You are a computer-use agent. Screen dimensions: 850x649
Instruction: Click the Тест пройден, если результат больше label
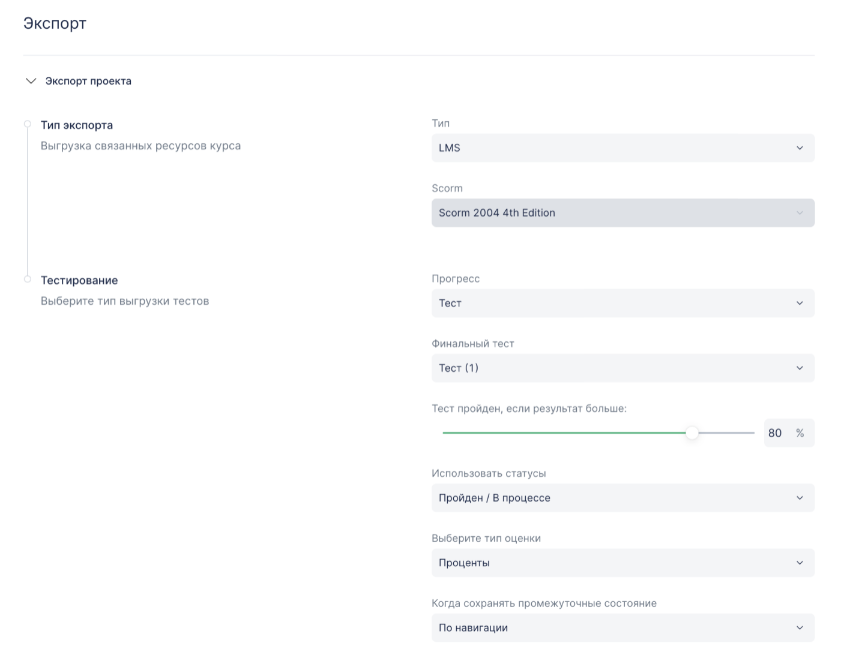[x=529, y=408]
